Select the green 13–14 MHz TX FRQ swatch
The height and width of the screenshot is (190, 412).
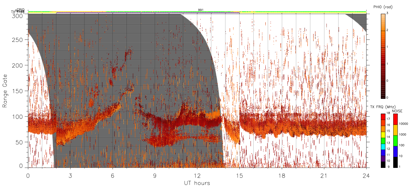click(383, 141)
